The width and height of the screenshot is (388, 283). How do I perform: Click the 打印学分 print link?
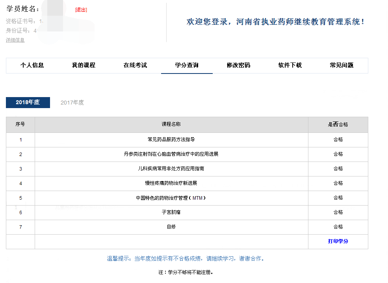click(x=338, y=241)
